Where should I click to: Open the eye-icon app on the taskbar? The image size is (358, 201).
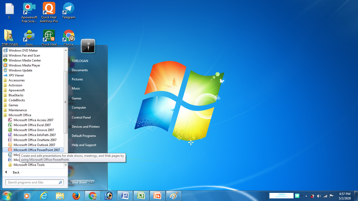click(109, 196)
